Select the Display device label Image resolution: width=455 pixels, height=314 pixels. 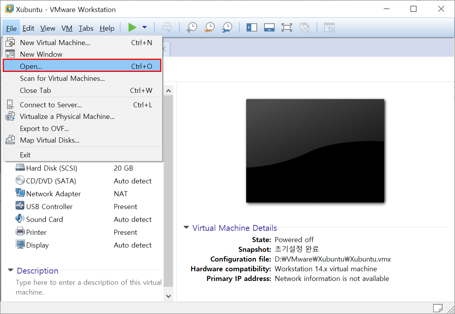tap(37, 245)
